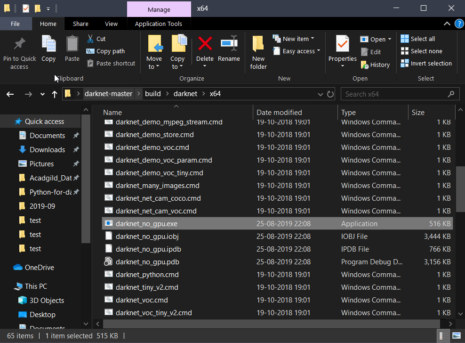Switch to the View ribbon tab
This screenshot has height=343, width=465.
[111, 24]
